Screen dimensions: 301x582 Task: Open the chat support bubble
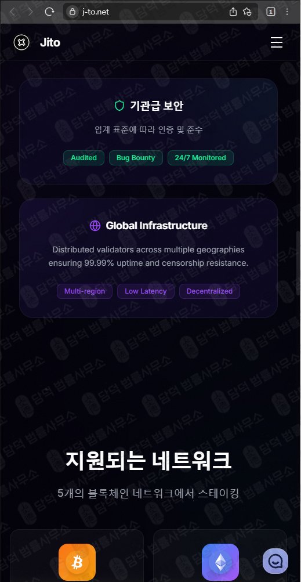(x=275, y=561)
